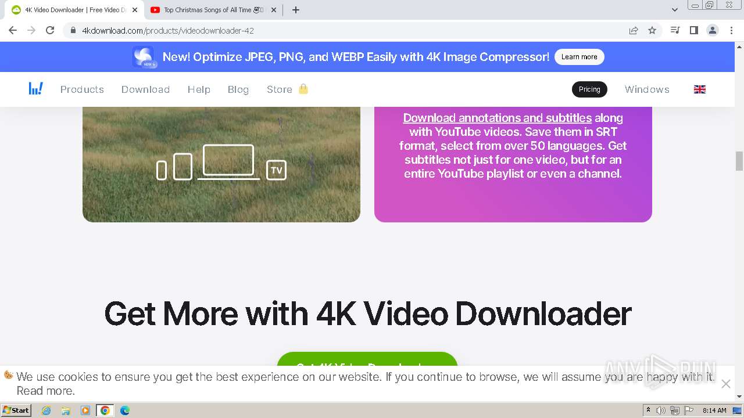The height and width of the screenshot is (418, 744).
Task: Open the Store shopping bag icon
Action: 303,89
